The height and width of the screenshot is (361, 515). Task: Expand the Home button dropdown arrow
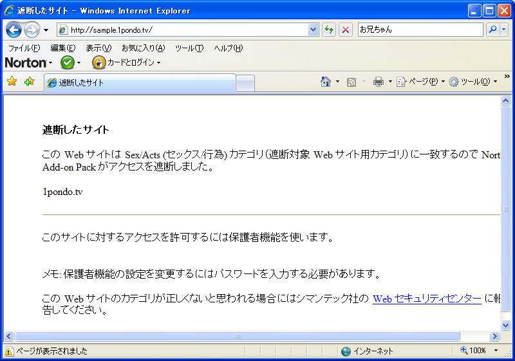point(337,81)
